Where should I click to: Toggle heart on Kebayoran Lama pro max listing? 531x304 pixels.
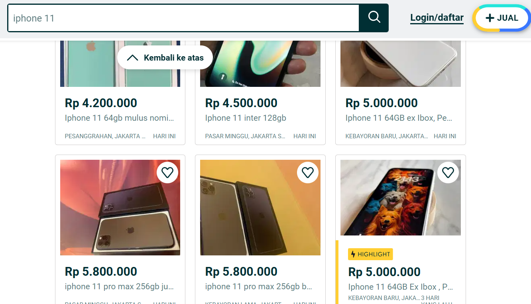[x=308, y=173]
